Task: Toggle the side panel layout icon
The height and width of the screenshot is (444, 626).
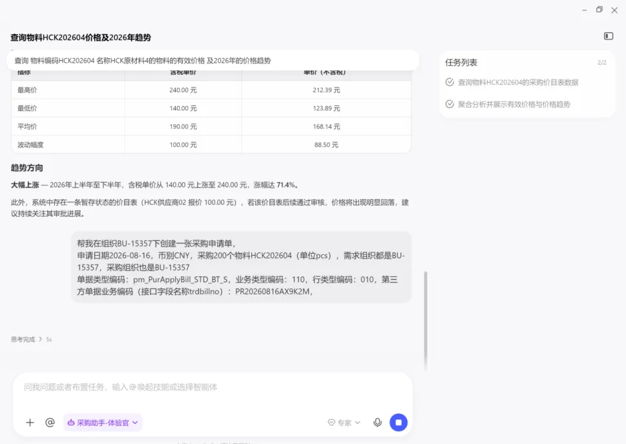Action: click(608, 36)
